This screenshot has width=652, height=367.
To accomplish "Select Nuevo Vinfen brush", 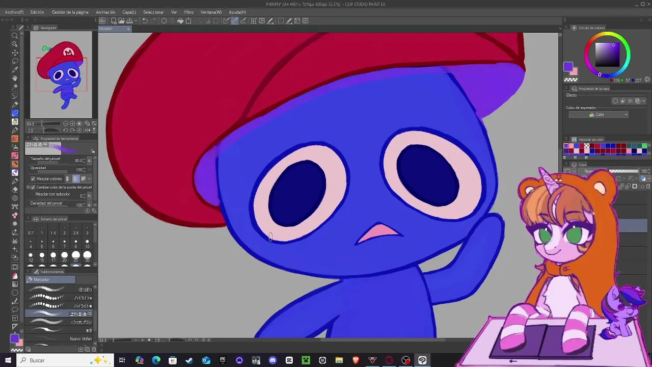I will (x=59, y=338).
